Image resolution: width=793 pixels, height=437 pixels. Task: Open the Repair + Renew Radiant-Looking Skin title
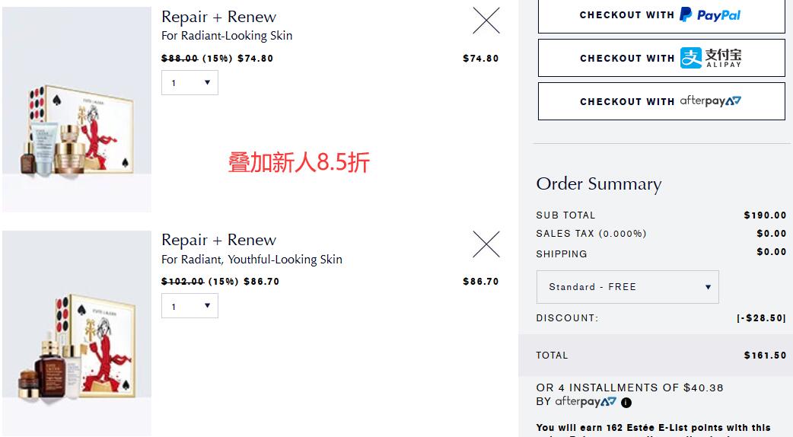pos(219,17)
